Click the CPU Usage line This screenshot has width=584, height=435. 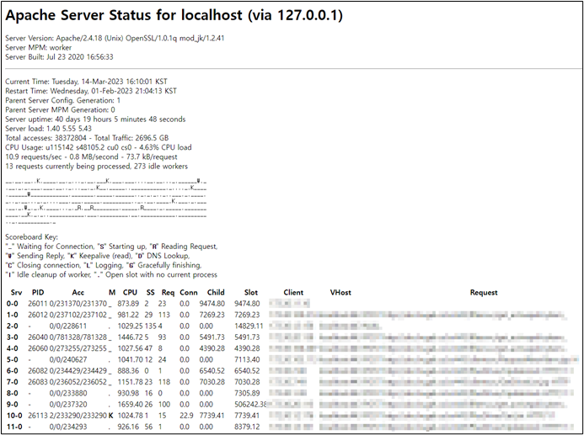(99, 147)
